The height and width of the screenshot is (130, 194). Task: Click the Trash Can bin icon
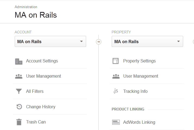coord(19,122)
